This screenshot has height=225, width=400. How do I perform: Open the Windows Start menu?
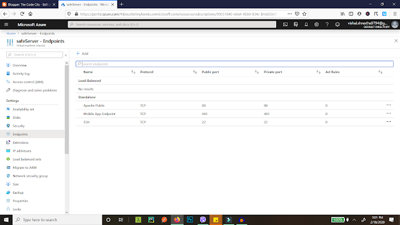pos(6,219)
